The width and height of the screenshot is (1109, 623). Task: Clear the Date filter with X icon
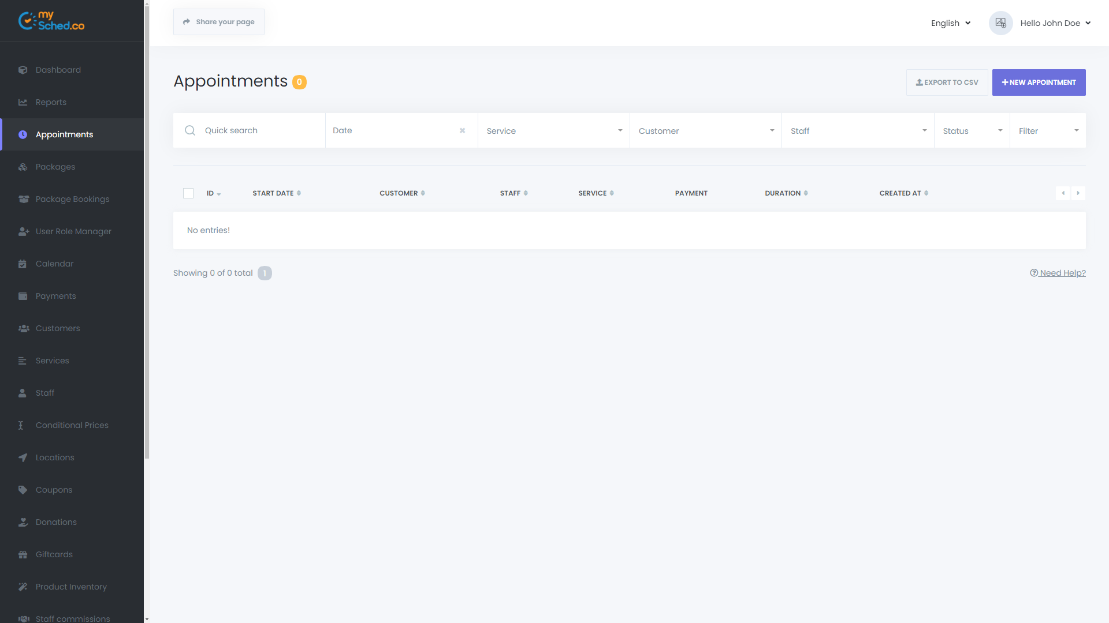(x=462, y=130)
